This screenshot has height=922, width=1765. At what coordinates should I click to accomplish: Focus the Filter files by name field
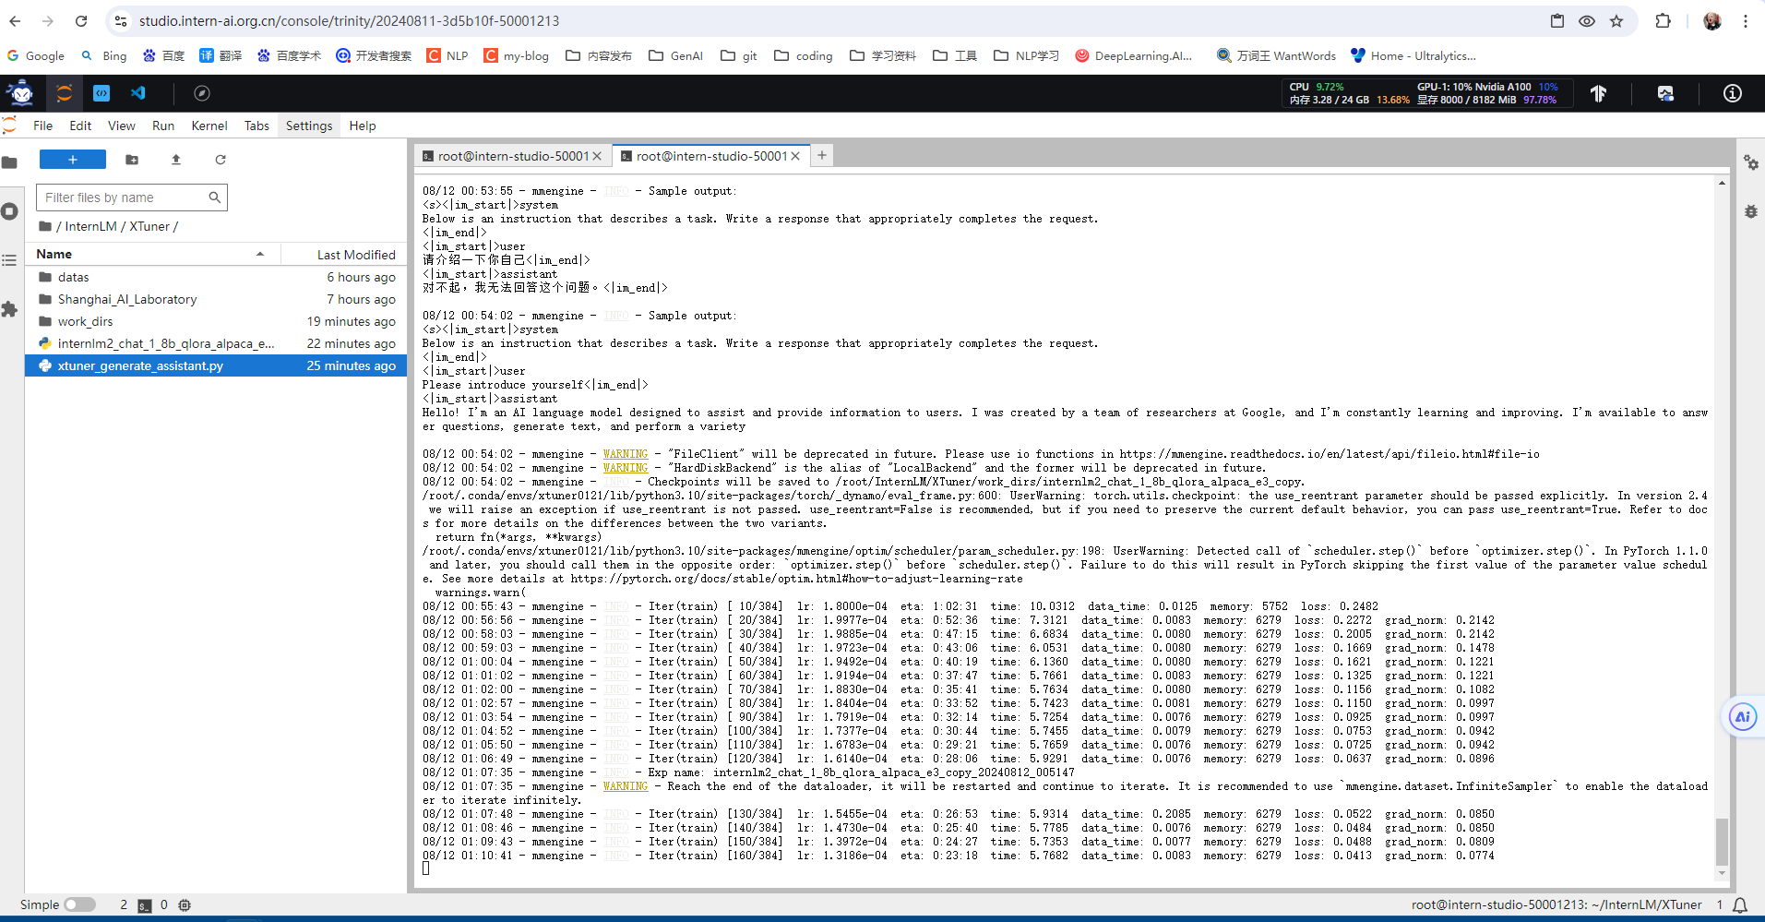131,198
